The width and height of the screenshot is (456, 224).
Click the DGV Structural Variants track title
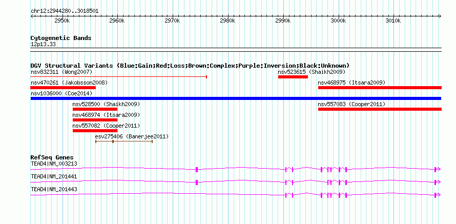pos(190,66)
